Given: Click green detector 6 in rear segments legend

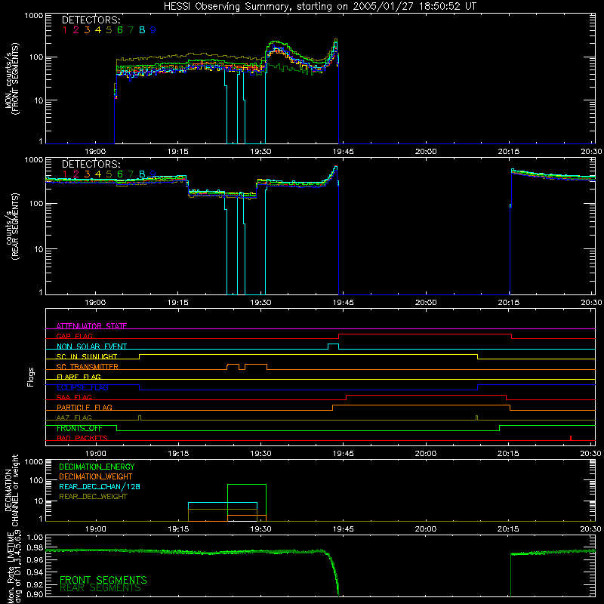Looking at the screenshot, I should [x=120, y=174].
